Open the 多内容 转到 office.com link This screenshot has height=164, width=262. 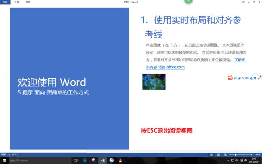tap(165, 67)
